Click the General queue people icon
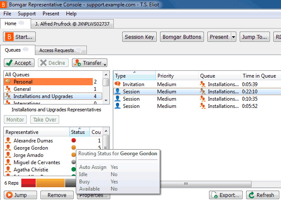The height and width of the screenshot is (200, 281). (8, 89)
